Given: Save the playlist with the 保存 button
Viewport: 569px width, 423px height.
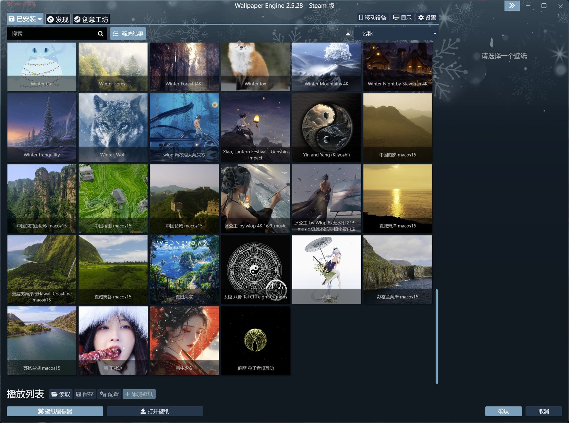Looking at the screenshot, I should (x=84, y=394).
